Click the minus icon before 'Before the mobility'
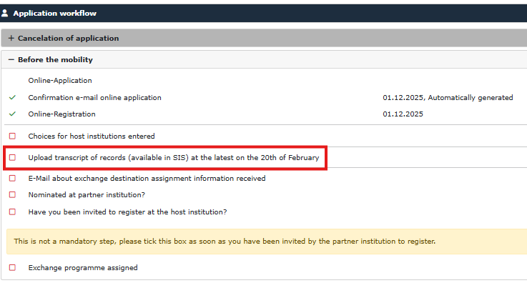Screen dimensions: 527x288 (x=11, y=60)
